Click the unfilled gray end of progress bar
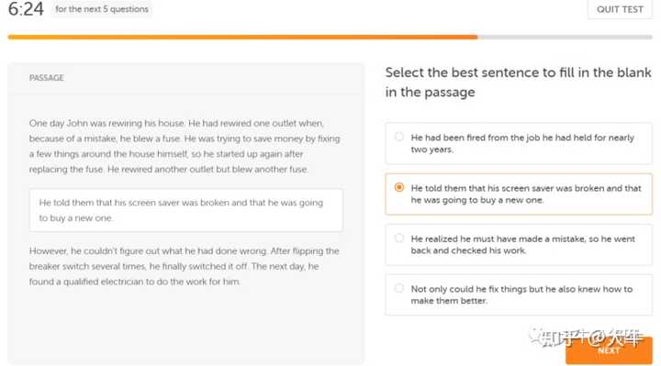 (x=565, y=37)
